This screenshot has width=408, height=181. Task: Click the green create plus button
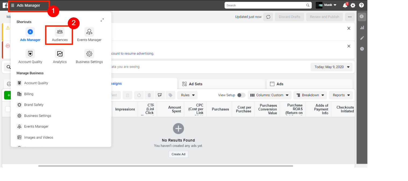point(8,95)
